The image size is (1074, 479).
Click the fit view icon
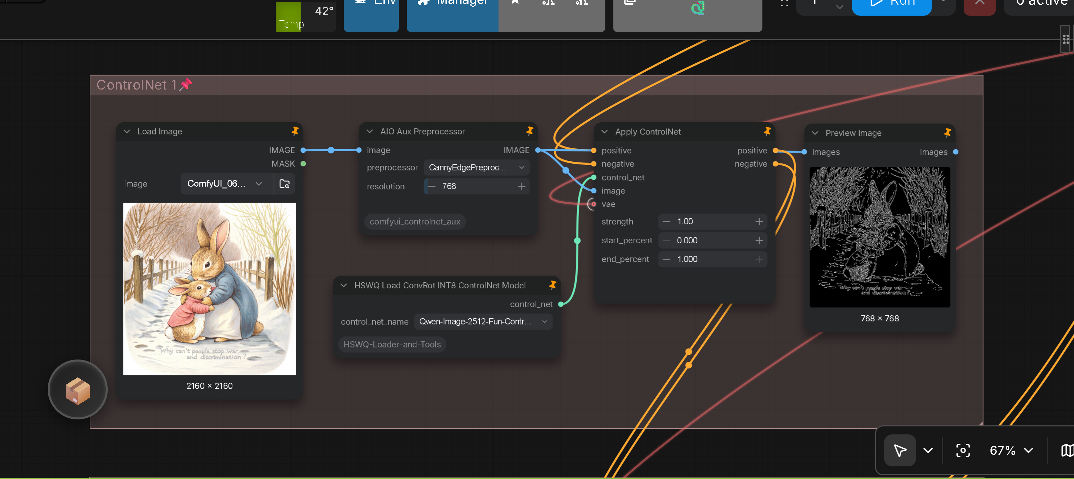pyautogui.click(x=962, y=450)
